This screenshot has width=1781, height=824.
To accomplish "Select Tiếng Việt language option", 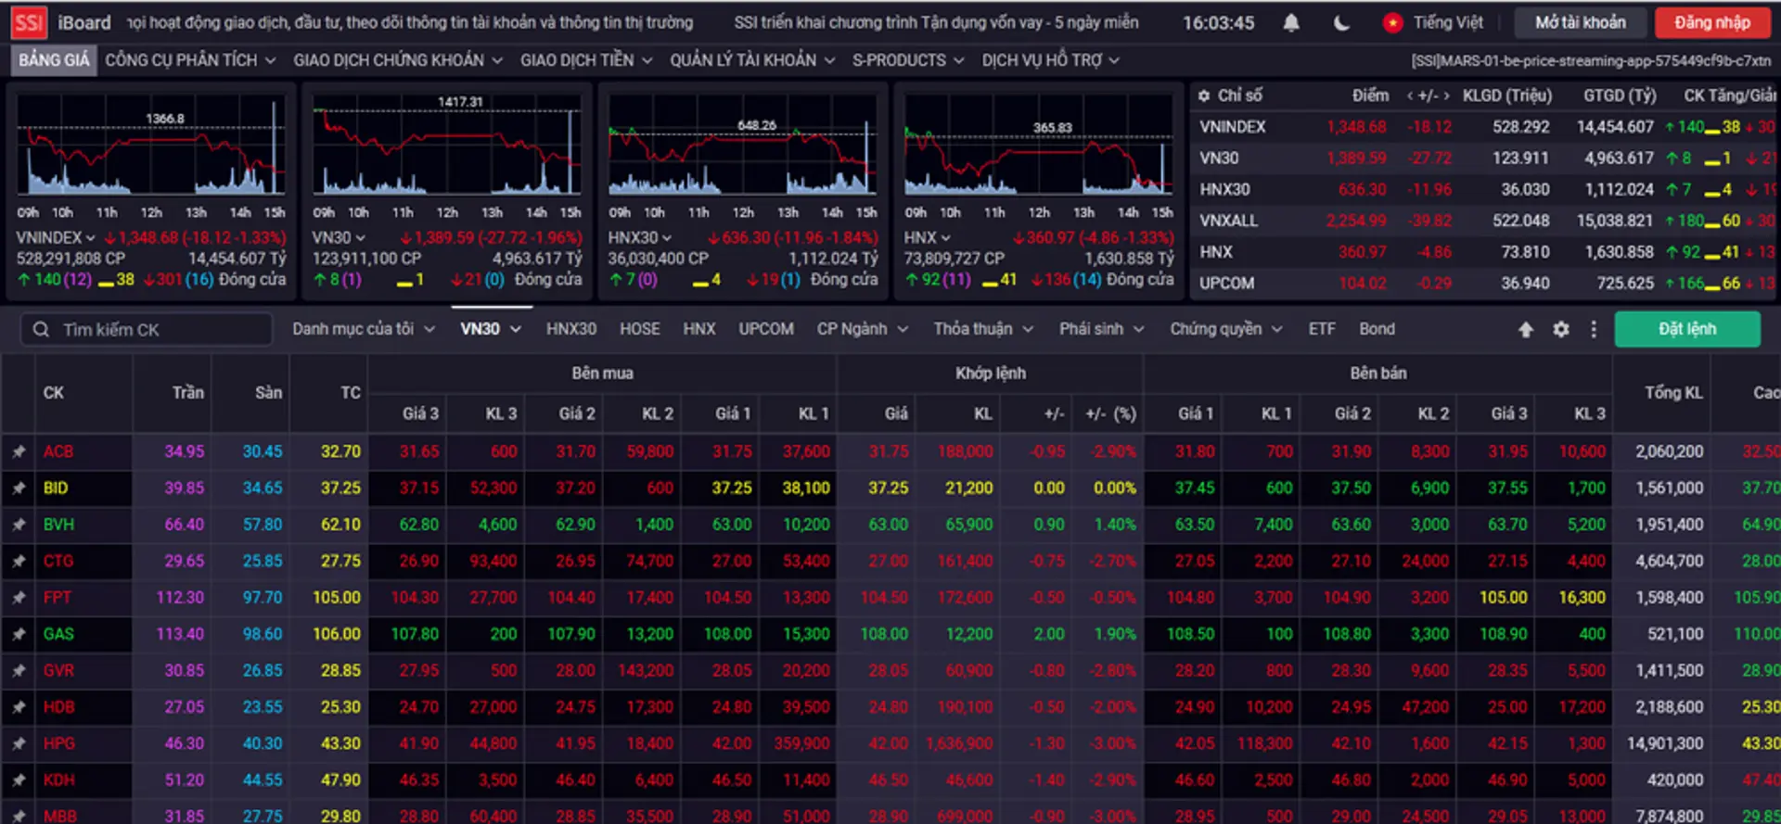I will 1448,22.
